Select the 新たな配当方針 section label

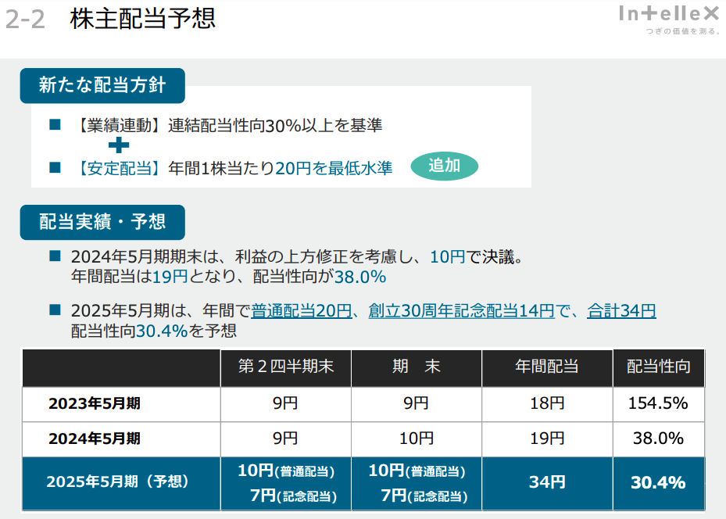tap(102, 86)
